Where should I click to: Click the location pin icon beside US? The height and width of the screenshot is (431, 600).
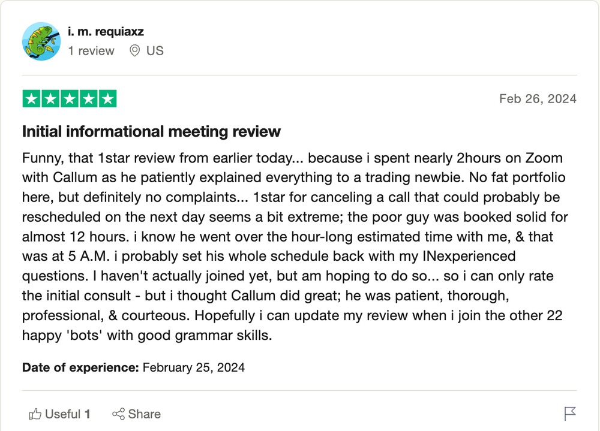(134, 50)
